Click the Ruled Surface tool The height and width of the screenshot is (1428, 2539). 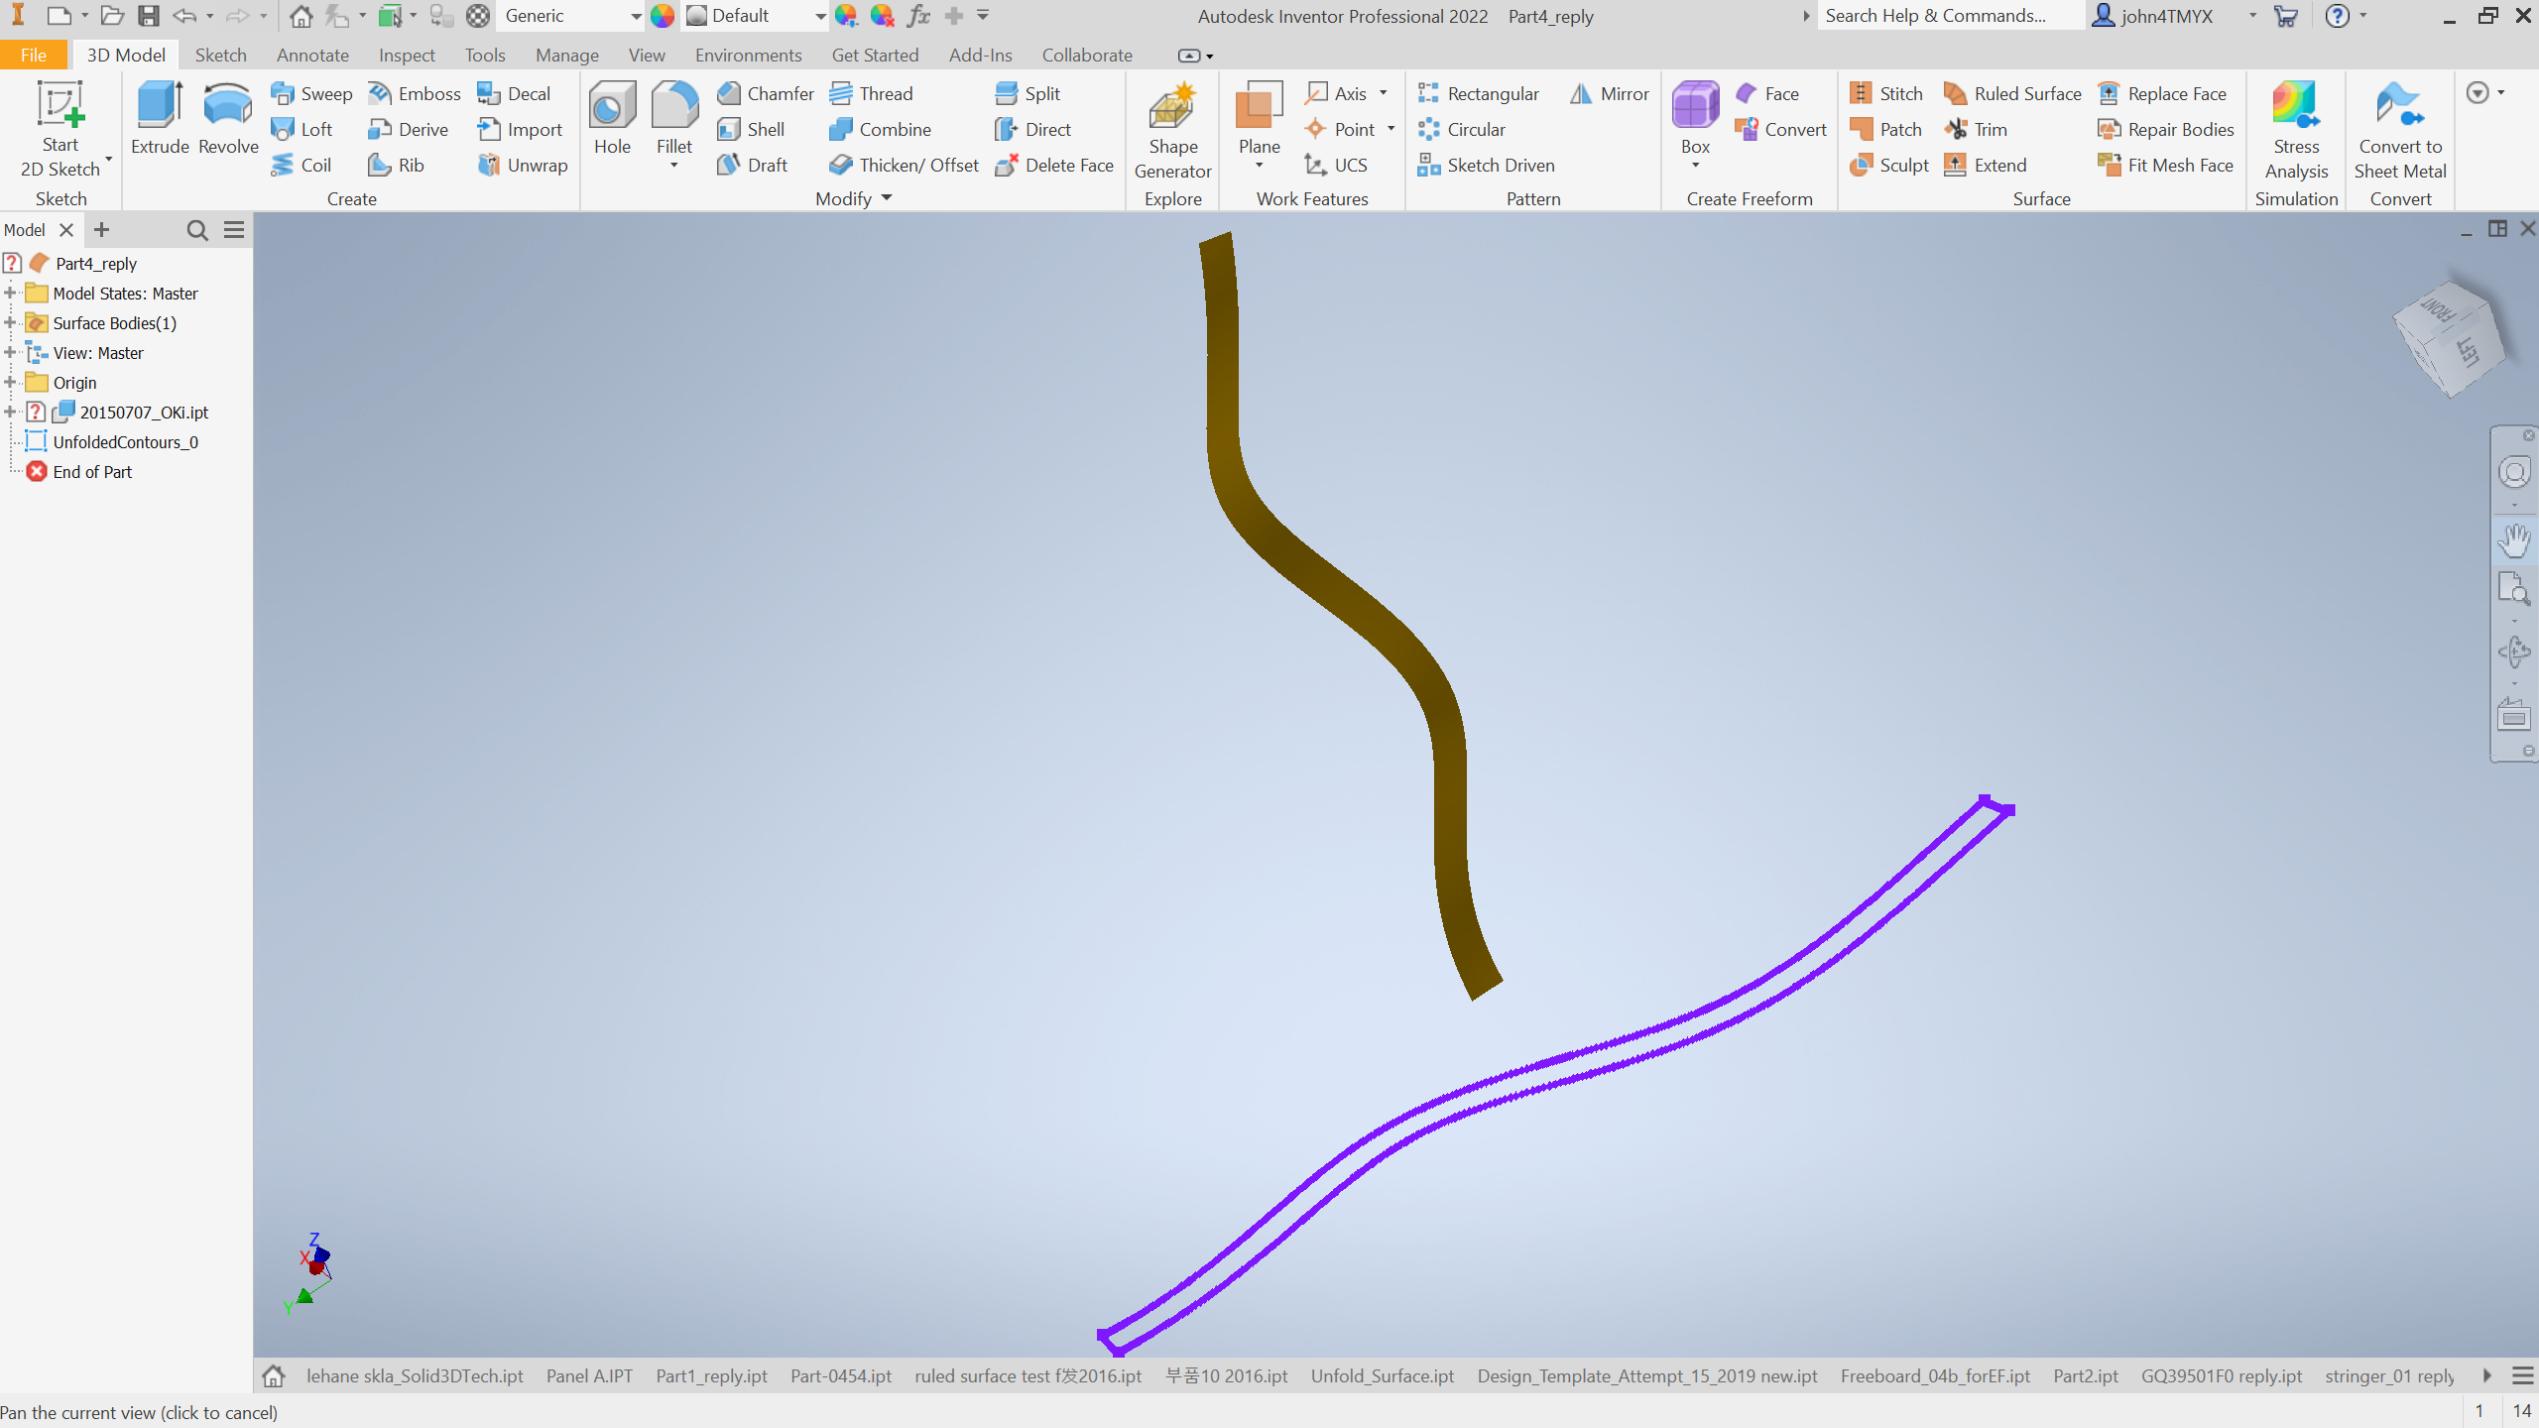point(2013,93)
